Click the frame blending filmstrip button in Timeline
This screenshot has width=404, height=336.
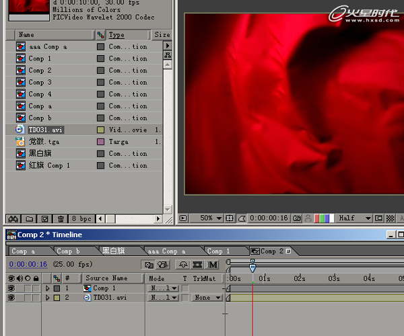click(x=198, y=265)
